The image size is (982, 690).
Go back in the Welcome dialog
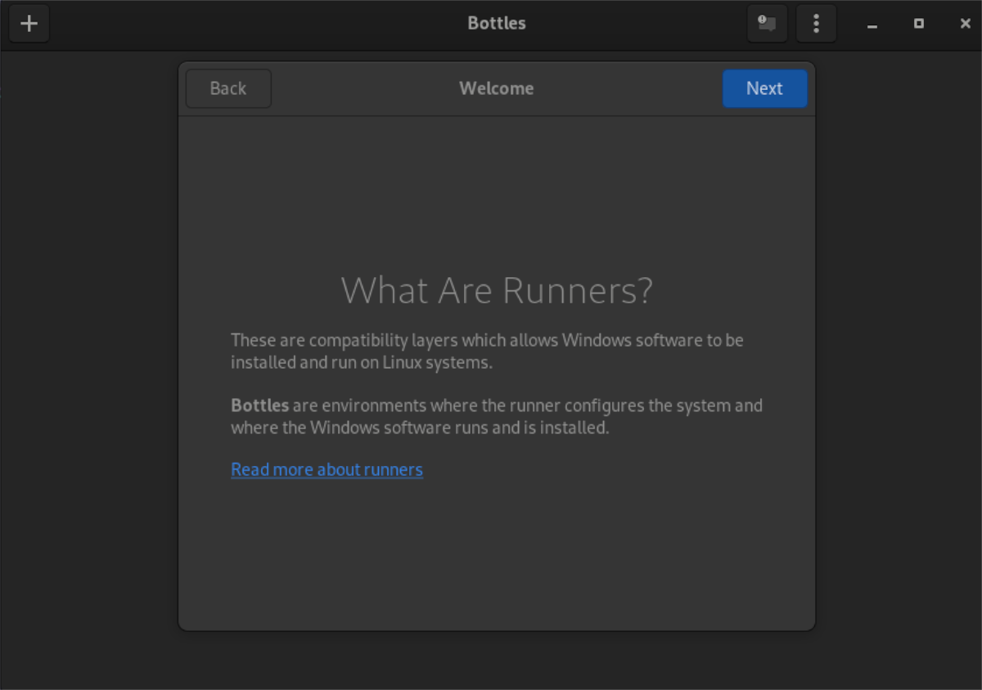point(228,88)
